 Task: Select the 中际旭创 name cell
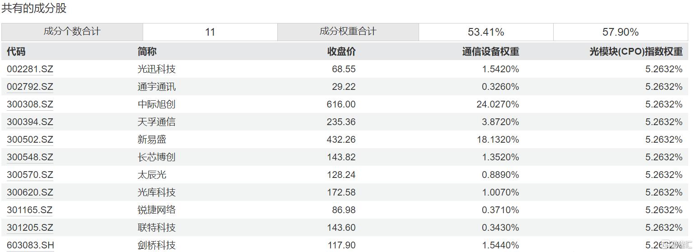pyautogui.click(x=156, y=104)
